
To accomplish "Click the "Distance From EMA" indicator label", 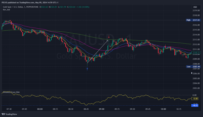I will [11, 92].
